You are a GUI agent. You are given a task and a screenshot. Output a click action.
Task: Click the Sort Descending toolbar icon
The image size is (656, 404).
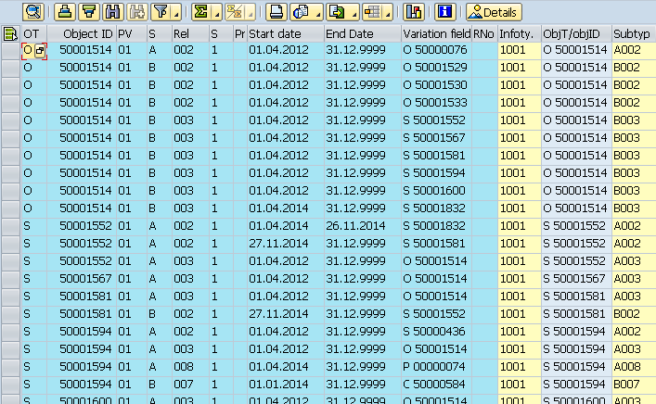88,12
